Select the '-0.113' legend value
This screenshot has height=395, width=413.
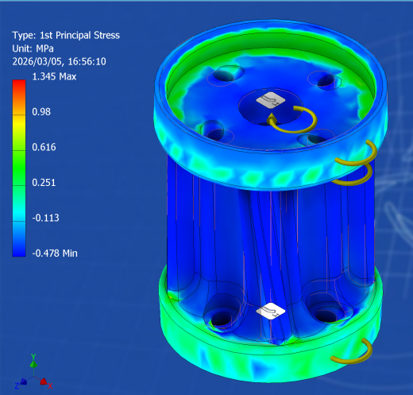(x=45, y=218)
